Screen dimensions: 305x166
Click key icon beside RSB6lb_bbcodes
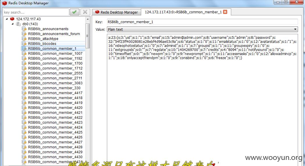coord(24,44)
